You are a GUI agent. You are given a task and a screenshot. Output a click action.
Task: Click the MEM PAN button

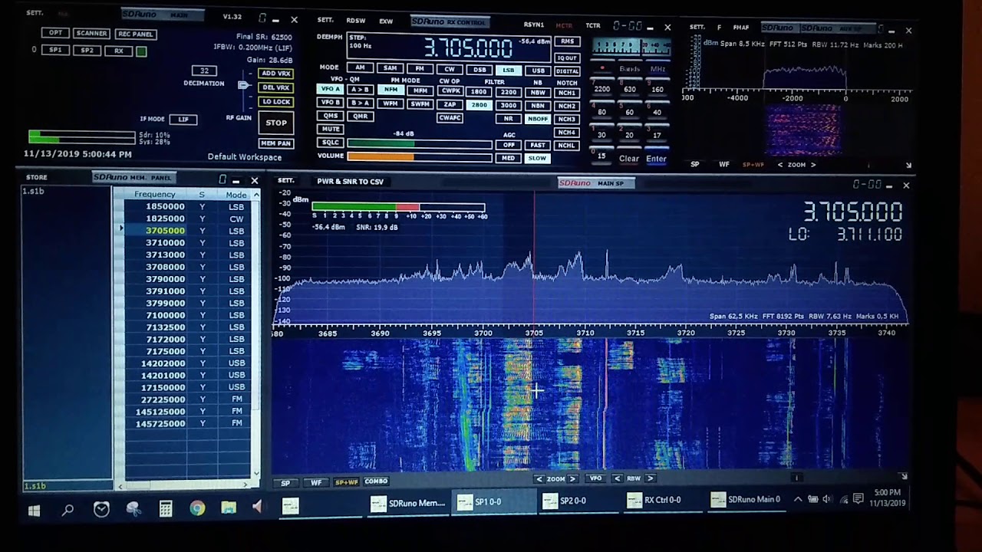tap(275, 143)
